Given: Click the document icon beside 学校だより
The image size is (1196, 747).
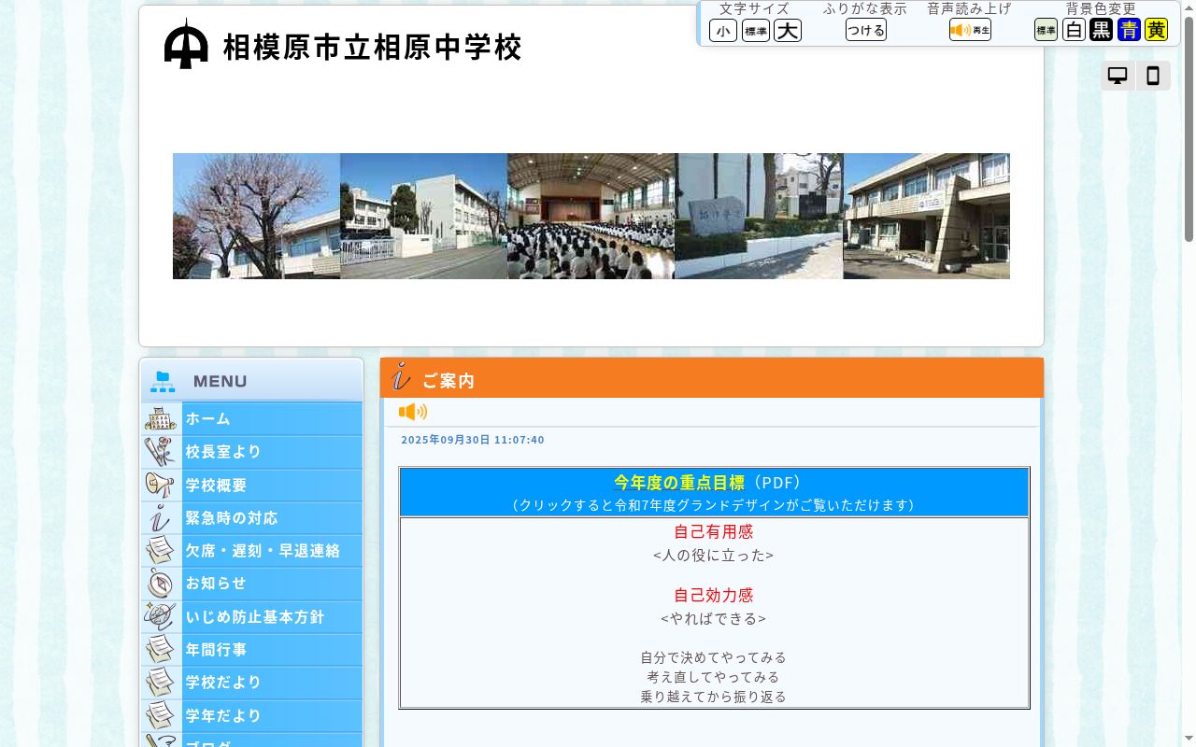Looking at the screenshot, I should 161,683.
